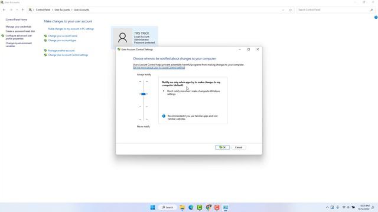
Task: Open the microphone tray icon
Action: point(337,207)
